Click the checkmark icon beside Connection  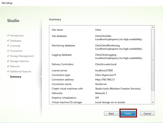point(8,51)
